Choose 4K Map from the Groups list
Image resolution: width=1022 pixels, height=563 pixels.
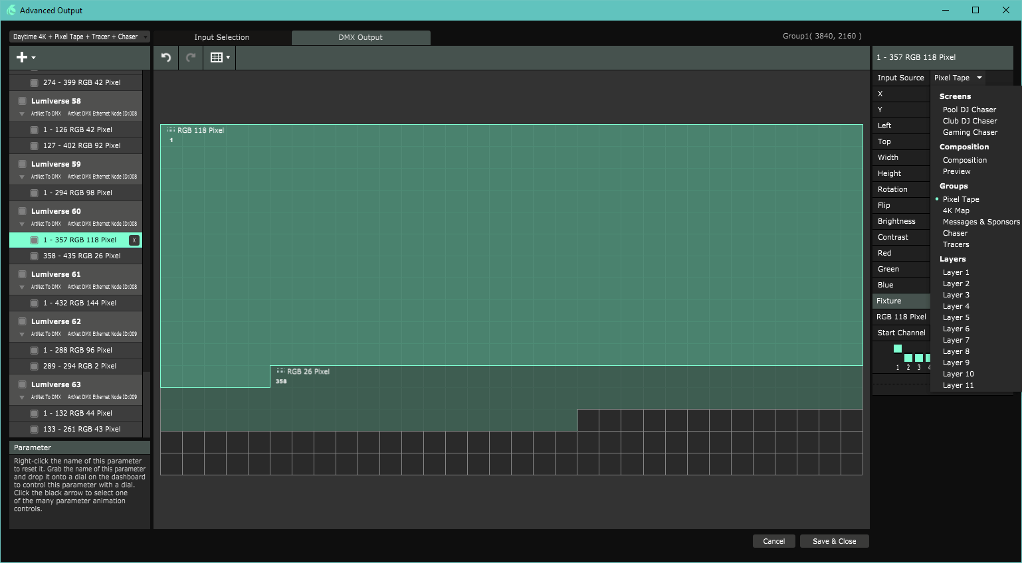(x=956, y=211)
